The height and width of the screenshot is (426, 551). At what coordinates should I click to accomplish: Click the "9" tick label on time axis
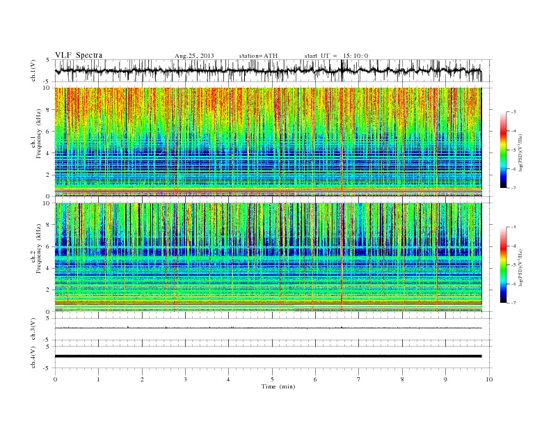click(x=445, y=379)
